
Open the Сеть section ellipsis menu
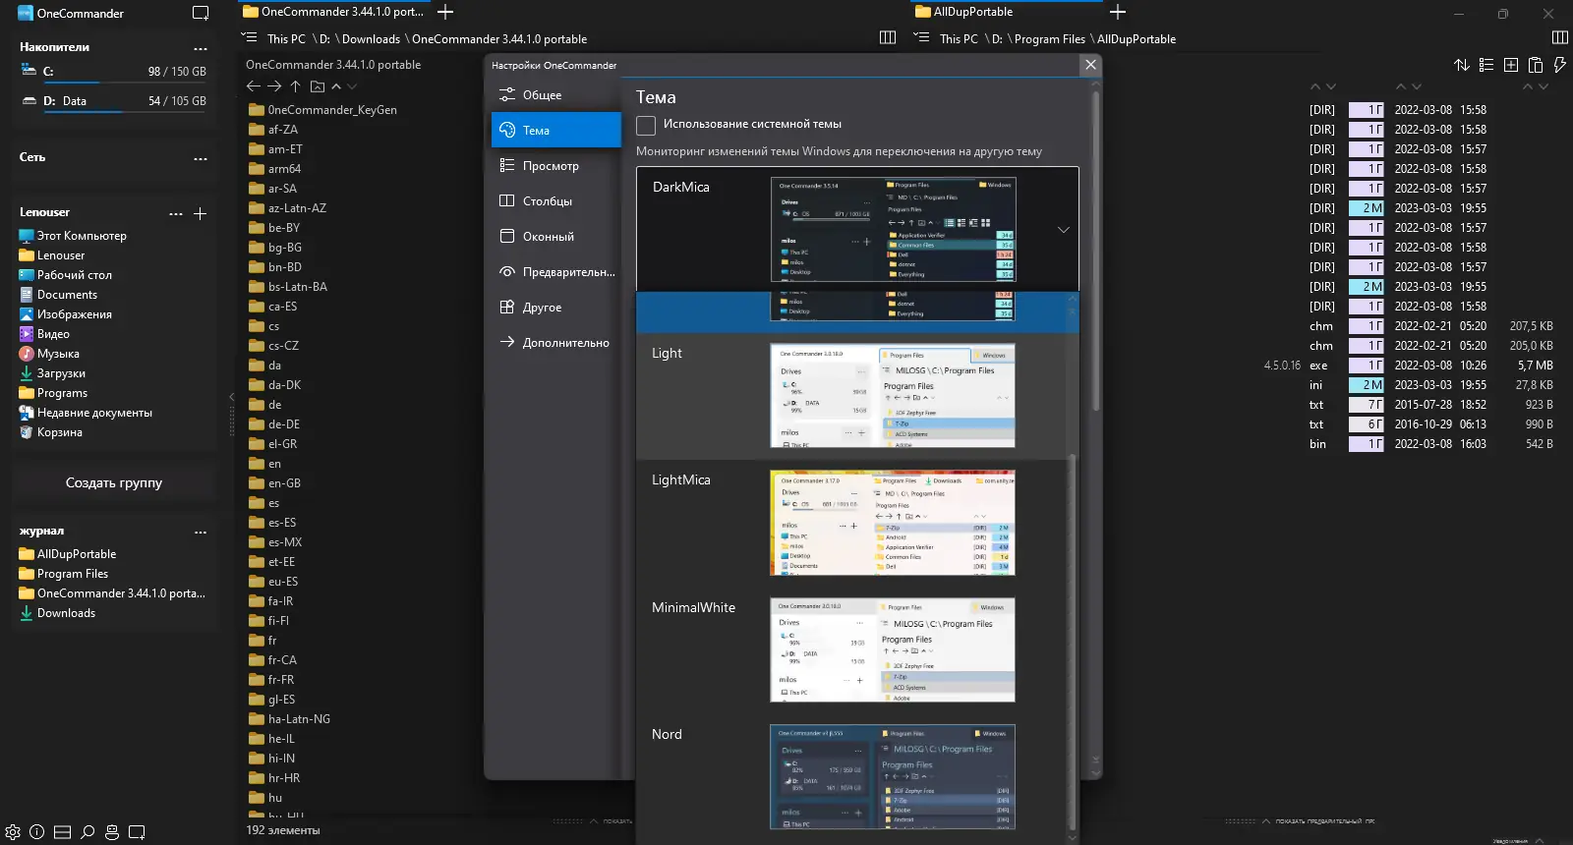[x=201, y=158]
